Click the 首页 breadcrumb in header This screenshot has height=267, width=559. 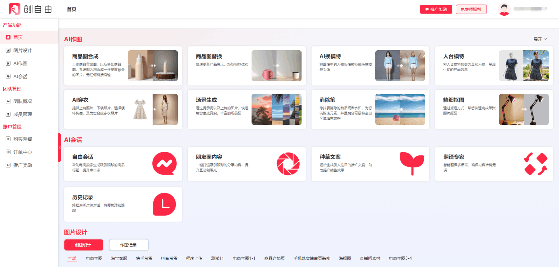coord(72,9)
